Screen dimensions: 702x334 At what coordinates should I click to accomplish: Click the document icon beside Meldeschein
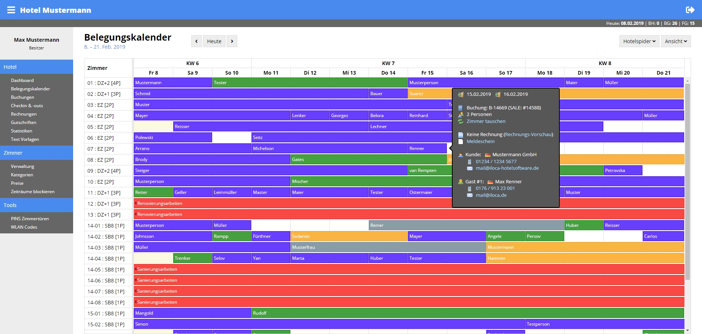tap(461, 142)
